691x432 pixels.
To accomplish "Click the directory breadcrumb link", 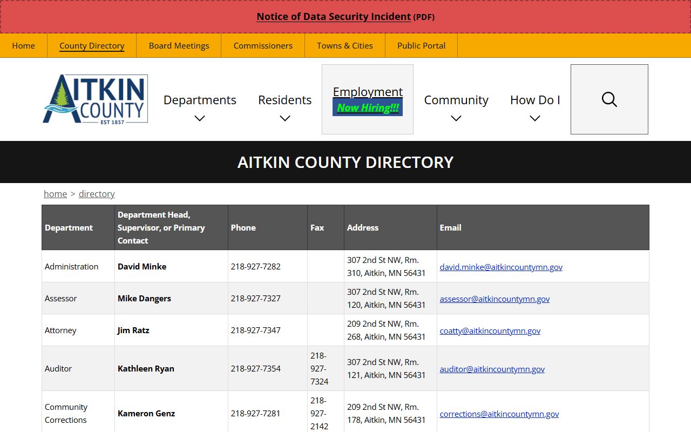I will [x=97, y=194].
